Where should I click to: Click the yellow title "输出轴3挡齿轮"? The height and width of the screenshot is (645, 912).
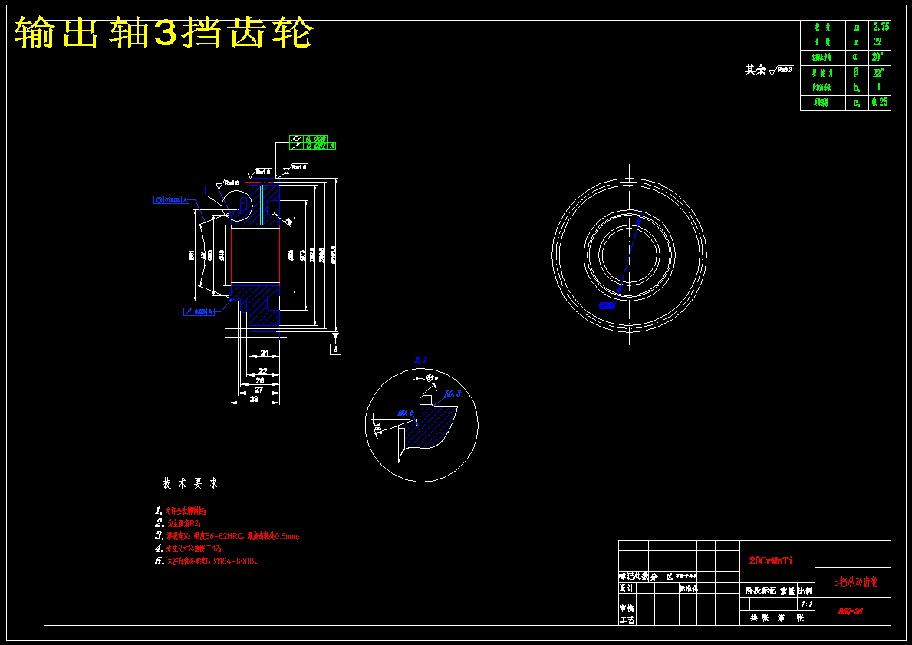click(164, 34)
